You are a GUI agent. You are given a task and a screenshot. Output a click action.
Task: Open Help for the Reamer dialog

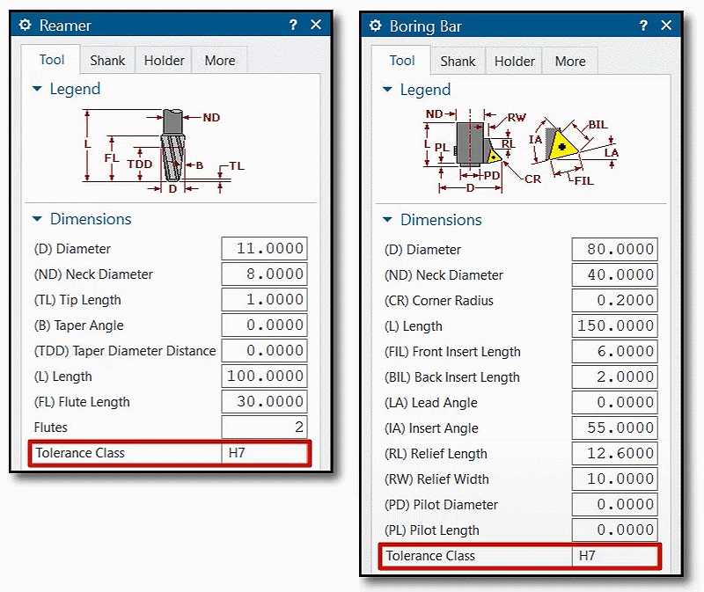[x=292, y=26]
